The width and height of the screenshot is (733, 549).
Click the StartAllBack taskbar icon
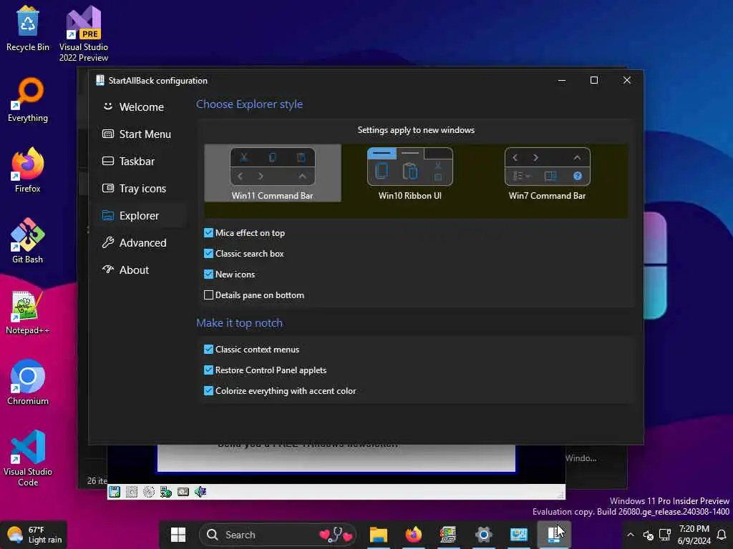coord(554,535)
